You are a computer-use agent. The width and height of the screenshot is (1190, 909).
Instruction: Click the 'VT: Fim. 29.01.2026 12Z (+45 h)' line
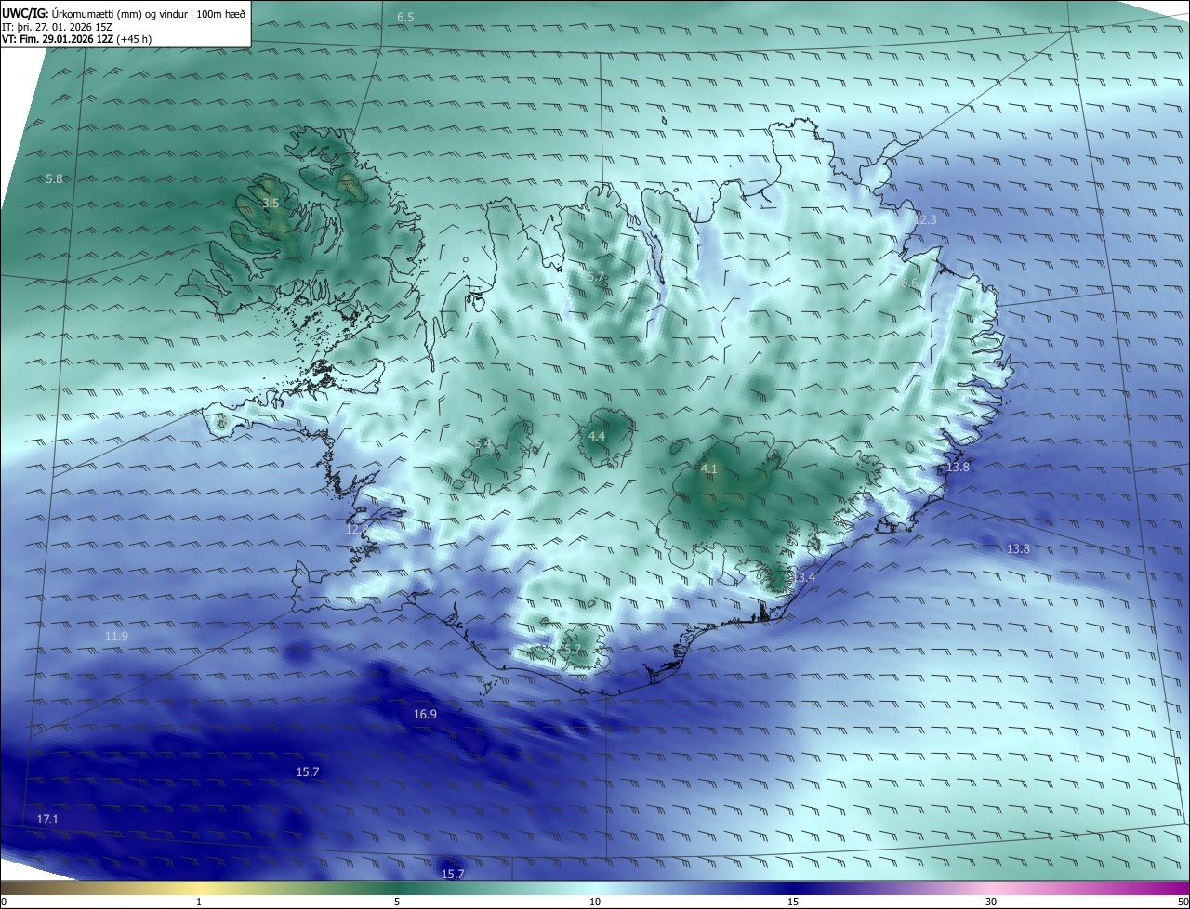[x=77, y=40]
